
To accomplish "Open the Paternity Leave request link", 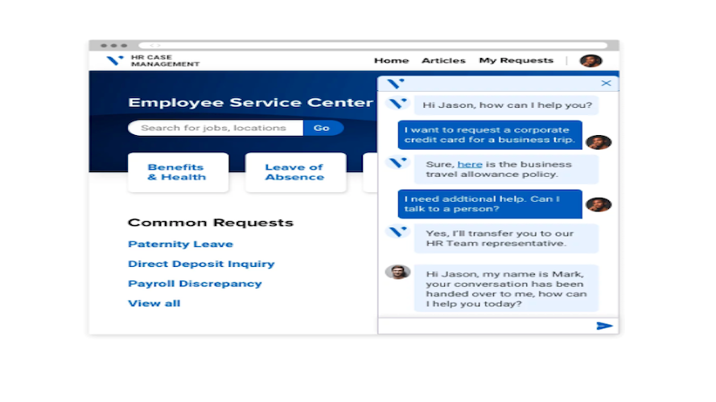I will click(x=180, y=244).
